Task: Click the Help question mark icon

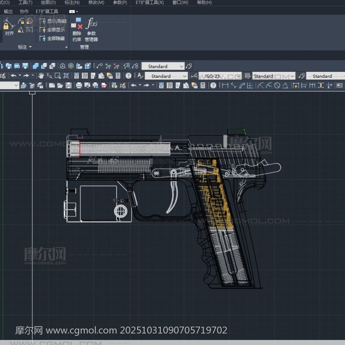Action: point(128,76)
